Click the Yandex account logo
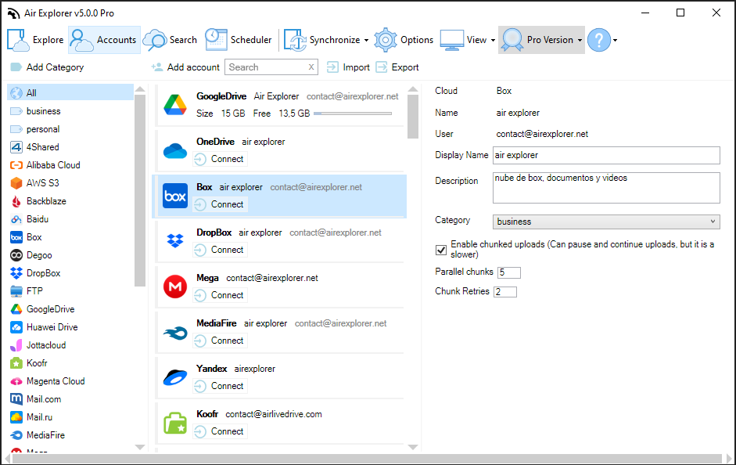 click(175, 377)
